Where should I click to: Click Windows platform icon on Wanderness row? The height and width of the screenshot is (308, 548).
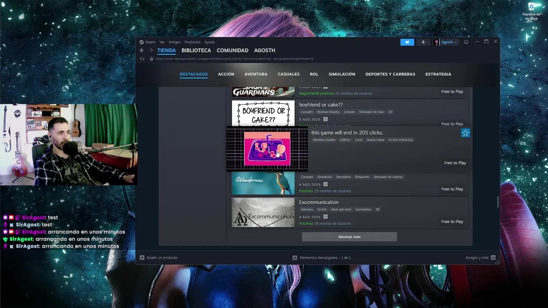click(x=325, y=184)
